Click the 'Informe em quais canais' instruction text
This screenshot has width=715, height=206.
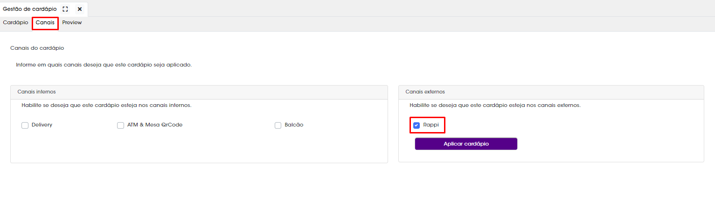[104, 65]
